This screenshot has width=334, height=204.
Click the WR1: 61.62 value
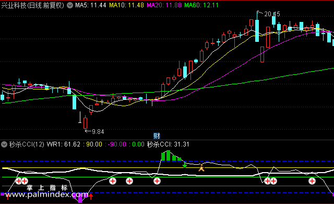64,144
